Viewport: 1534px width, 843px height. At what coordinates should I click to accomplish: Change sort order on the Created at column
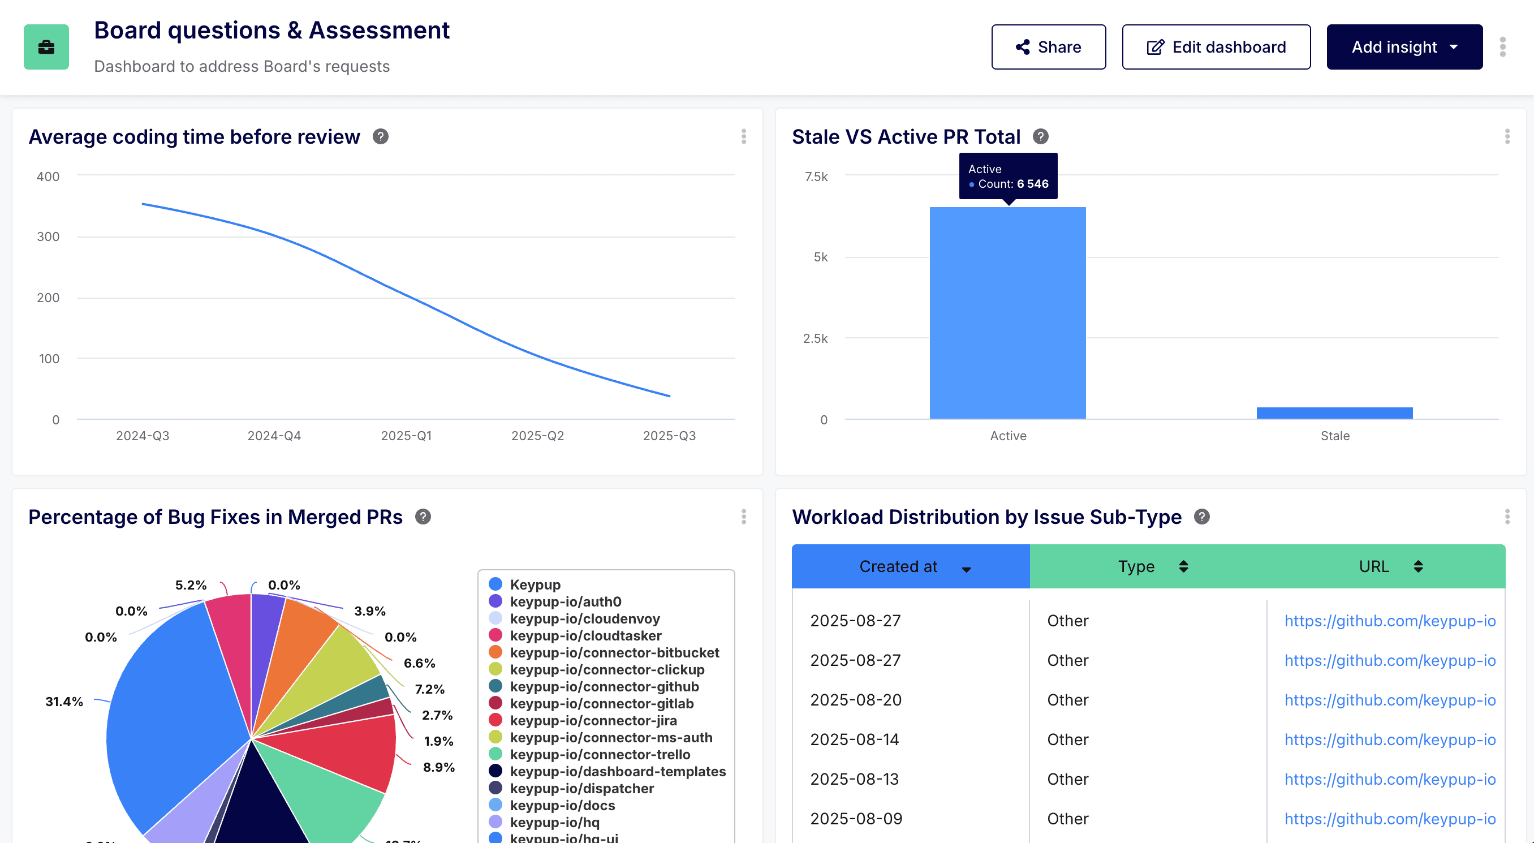(x=967, y=569)
